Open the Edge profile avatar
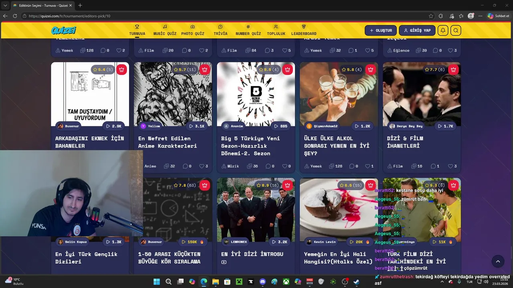 [471, 16]
